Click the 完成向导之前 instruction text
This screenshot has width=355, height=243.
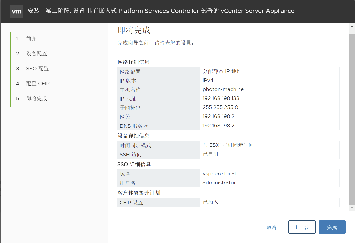[156, 43]
